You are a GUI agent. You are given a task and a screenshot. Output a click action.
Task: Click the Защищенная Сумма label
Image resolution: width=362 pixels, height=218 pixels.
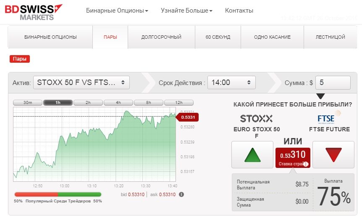(250, 202)
